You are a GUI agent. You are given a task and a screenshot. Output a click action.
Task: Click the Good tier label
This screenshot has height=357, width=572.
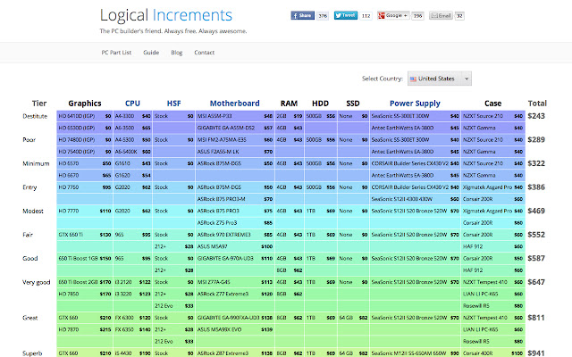pos(29,258)
